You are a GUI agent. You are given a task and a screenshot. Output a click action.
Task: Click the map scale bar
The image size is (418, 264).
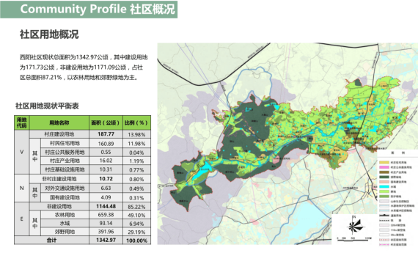[x=354, y=239]
